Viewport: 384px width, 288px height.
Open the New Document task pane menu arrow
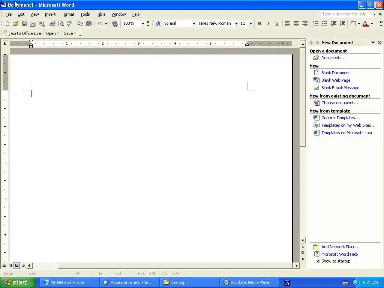373,43
